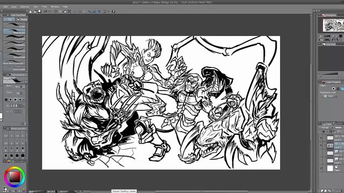Hide Layer 3 with its eye icon
This screenshot has height=193, width=344.
[x=321, y=145]
